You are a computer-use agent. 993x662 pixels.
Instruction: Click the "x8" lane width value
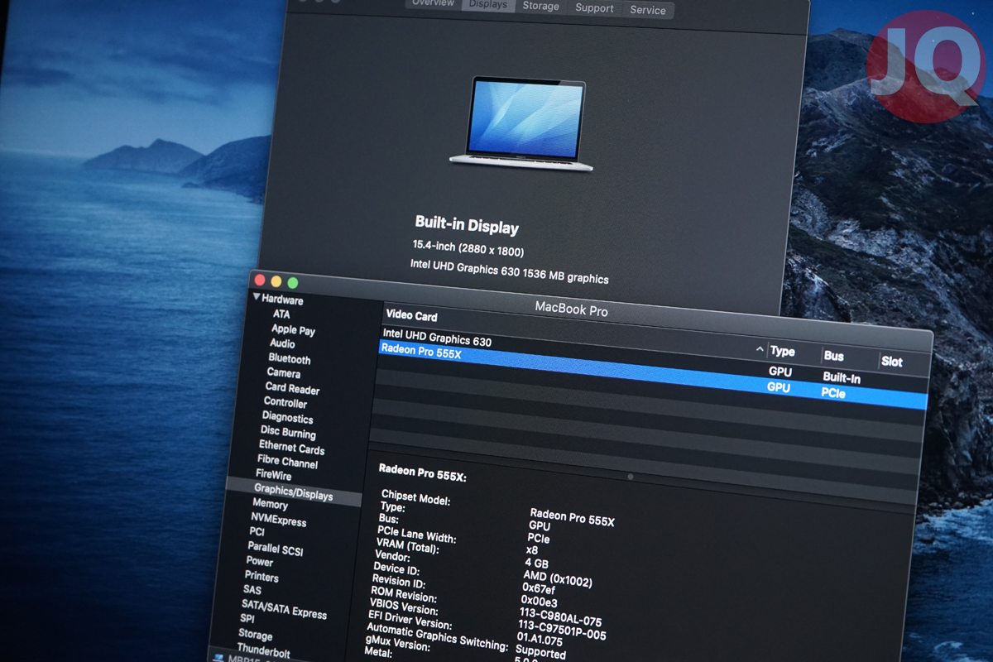[532, 549]
